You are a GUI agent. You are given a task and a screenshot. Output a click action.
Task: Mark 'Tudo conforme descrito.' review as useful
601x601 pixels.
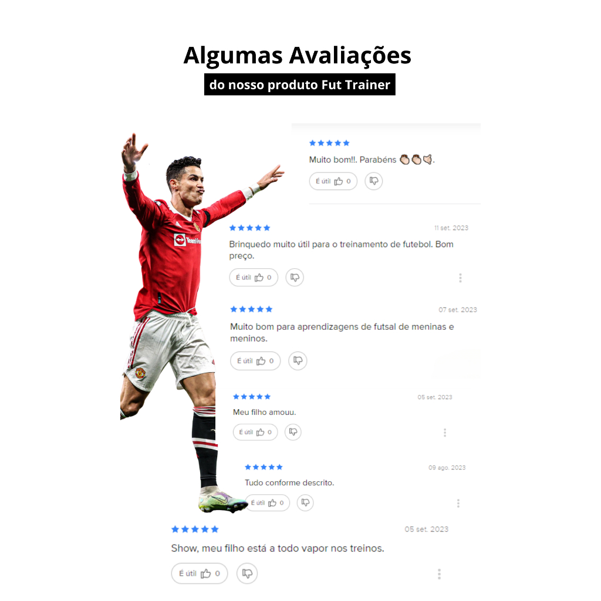[x=268, y=502]
